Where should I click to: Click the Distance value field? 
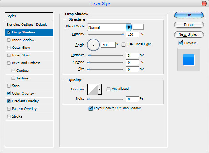pyautogui.click(x=132, y=55)
